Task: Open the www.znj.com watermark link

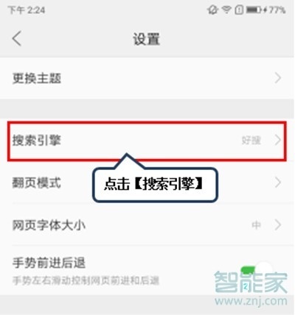Action: [x=251, y=301]
